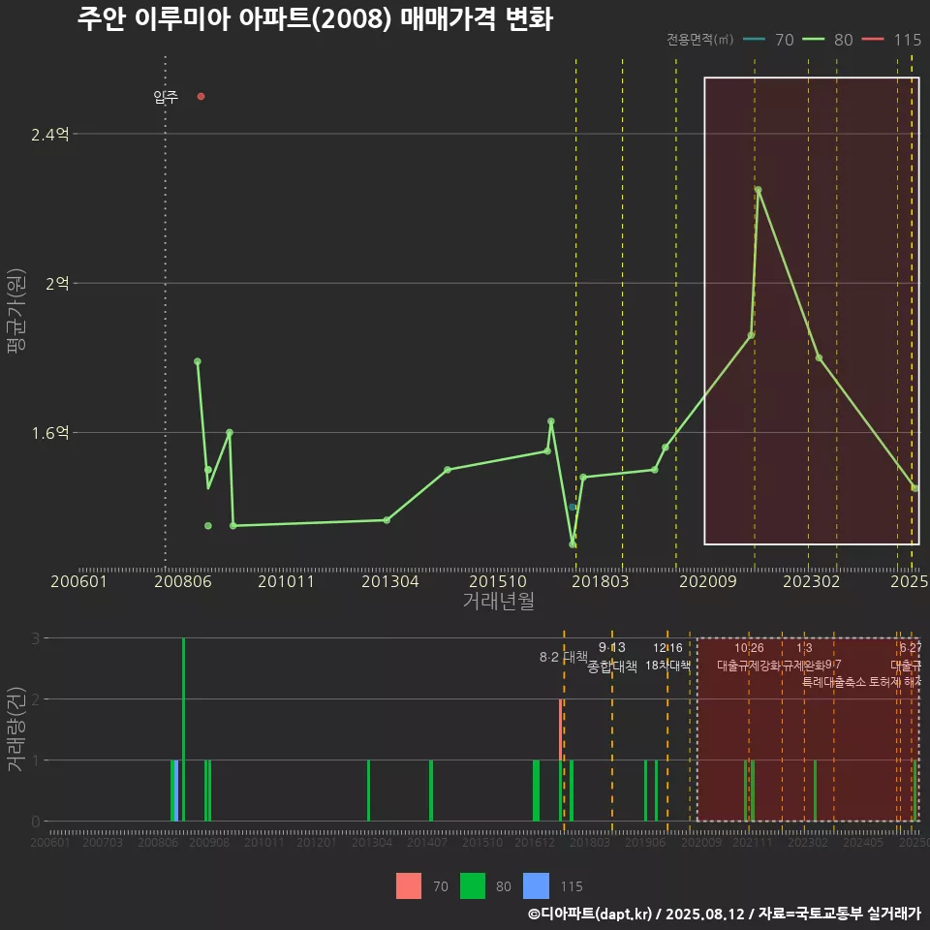This screenshot has height=930, width=930.
Task: Click the green 80 swatch in bottom legend
Action: pyautogui.click(x=472, y=885)
